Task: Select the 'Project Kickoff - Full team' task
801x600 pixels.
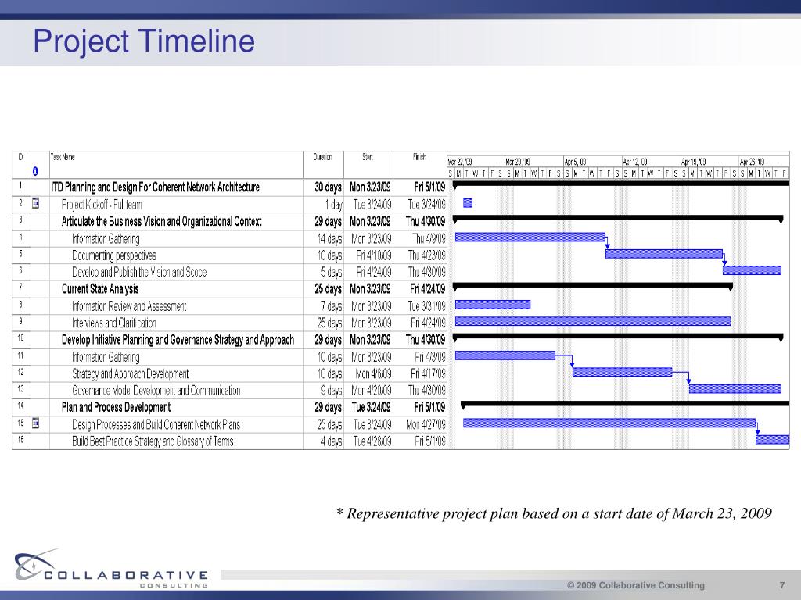Action: [102, 205]
